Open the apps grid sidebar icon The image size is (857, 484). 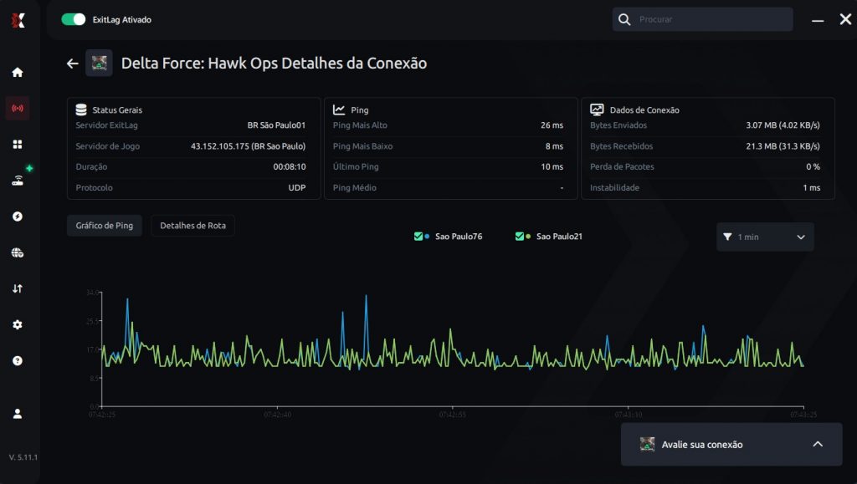(x=18, y=144)
